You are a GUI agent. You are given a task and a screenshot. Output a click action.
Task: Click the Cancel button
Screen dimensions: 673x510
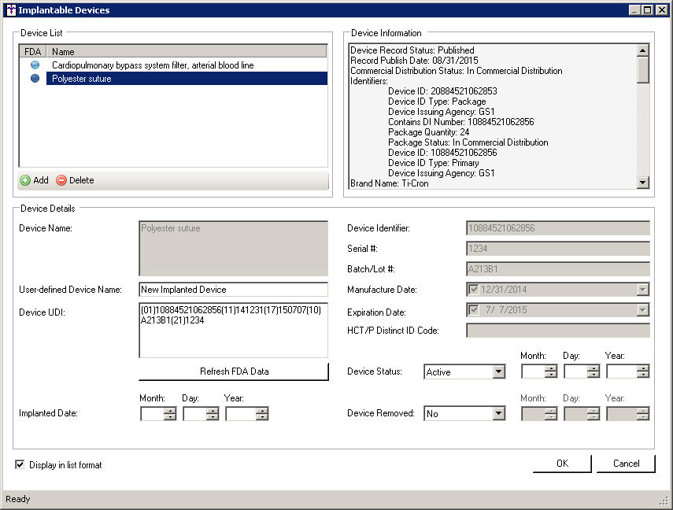(626, 464)
